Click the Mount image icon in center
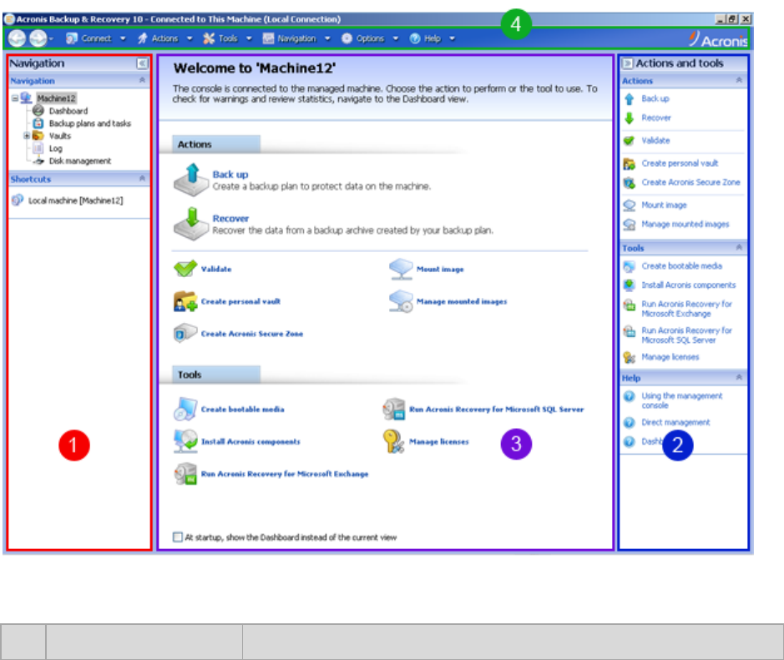The height and width of the screenshot is (660, 784). 401,269
